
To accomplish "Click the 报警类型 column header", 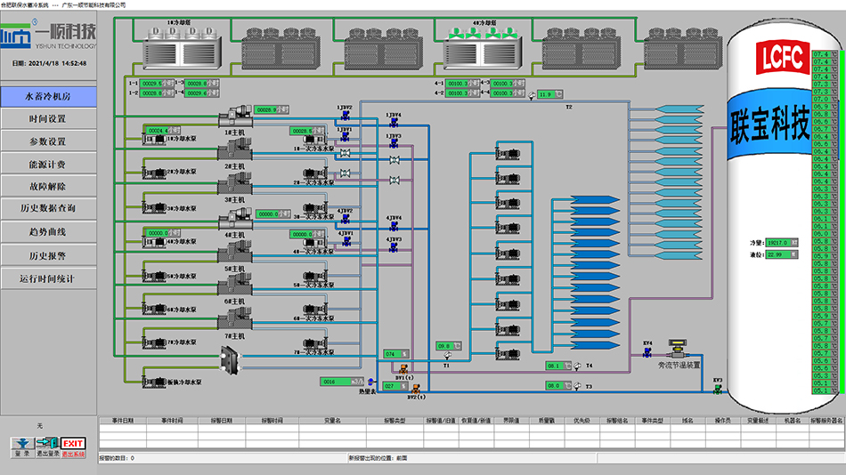I will pyautogui.click(x=395, y=421).
